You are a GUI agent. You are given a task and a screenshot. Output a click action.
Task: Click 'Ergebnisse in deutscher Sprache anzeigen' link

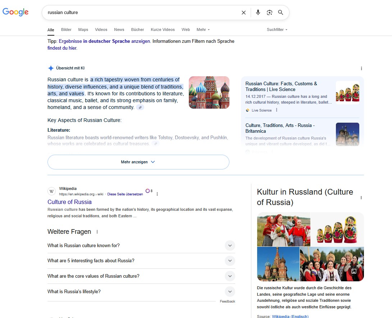click(104, 41)
